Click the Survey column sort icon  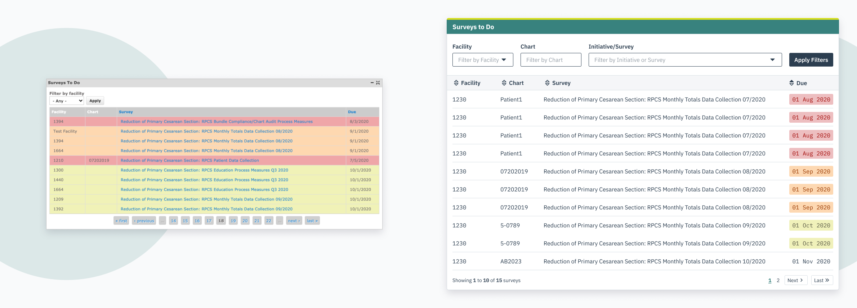pos(547,83)
